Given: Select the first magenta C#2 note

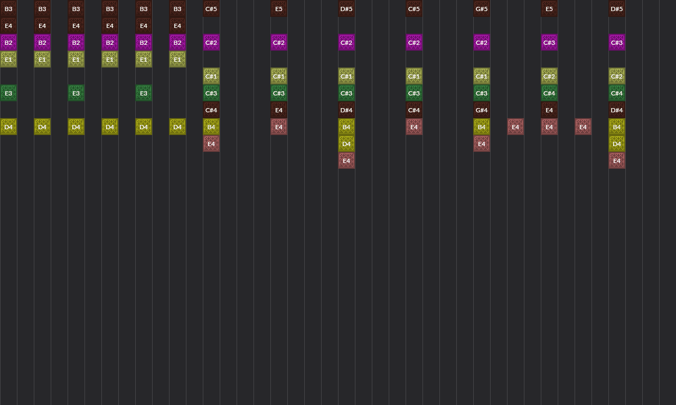Looking at the screenshot, I should pyautogui.click(x=211, y=42).
